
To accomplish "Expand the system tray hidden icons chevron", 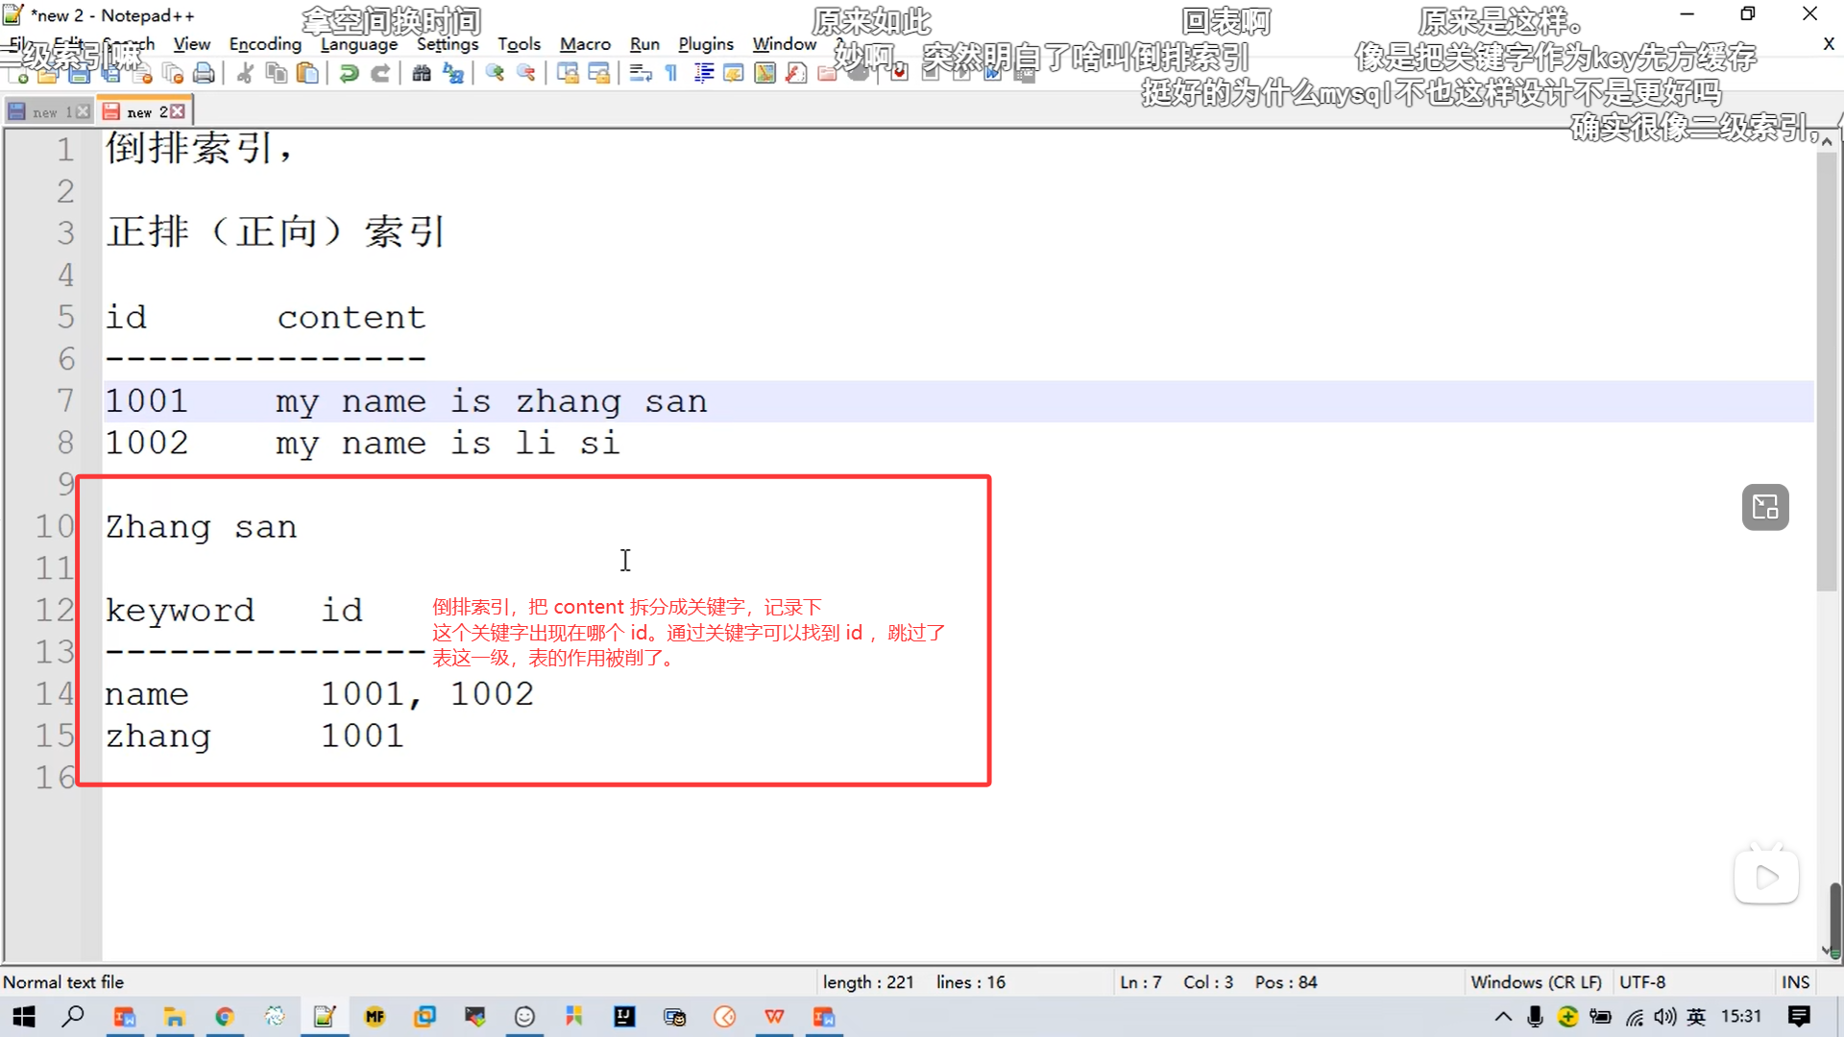I will coord(1503,1017).
